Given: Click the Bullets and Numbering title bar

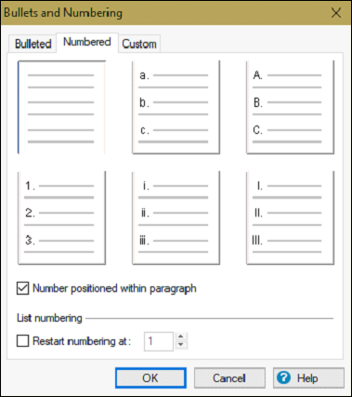Looking at the screenshot, I should tap(164, 13).
